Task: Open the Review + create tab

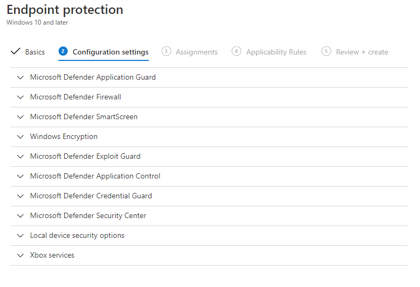Action: click(x=362, y=52)
